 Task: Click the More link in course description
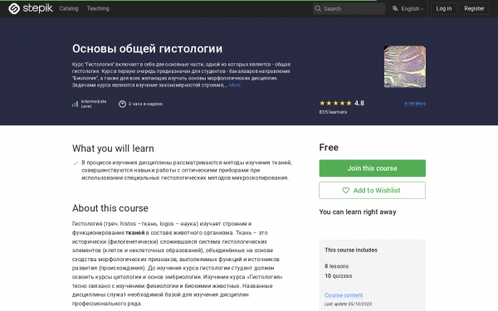[x=235, y=85]
